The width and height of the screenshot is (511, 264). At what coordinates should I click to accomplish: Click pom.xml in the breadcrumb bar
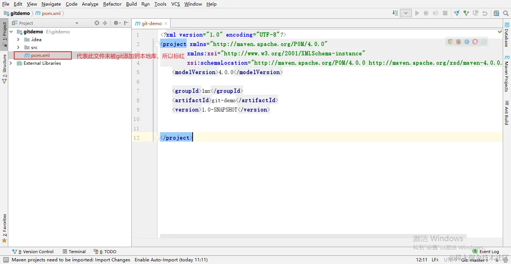[x=48, y=13]
